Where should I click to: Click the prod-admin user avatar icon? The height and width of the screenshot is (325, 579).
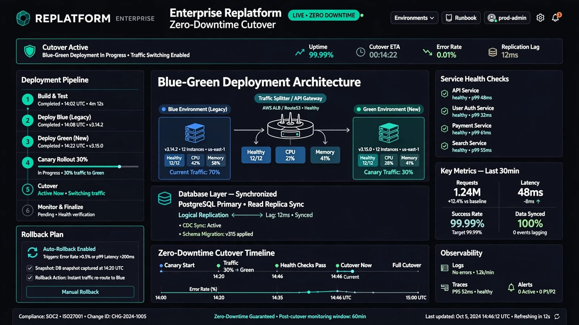[x=491, y=18]
